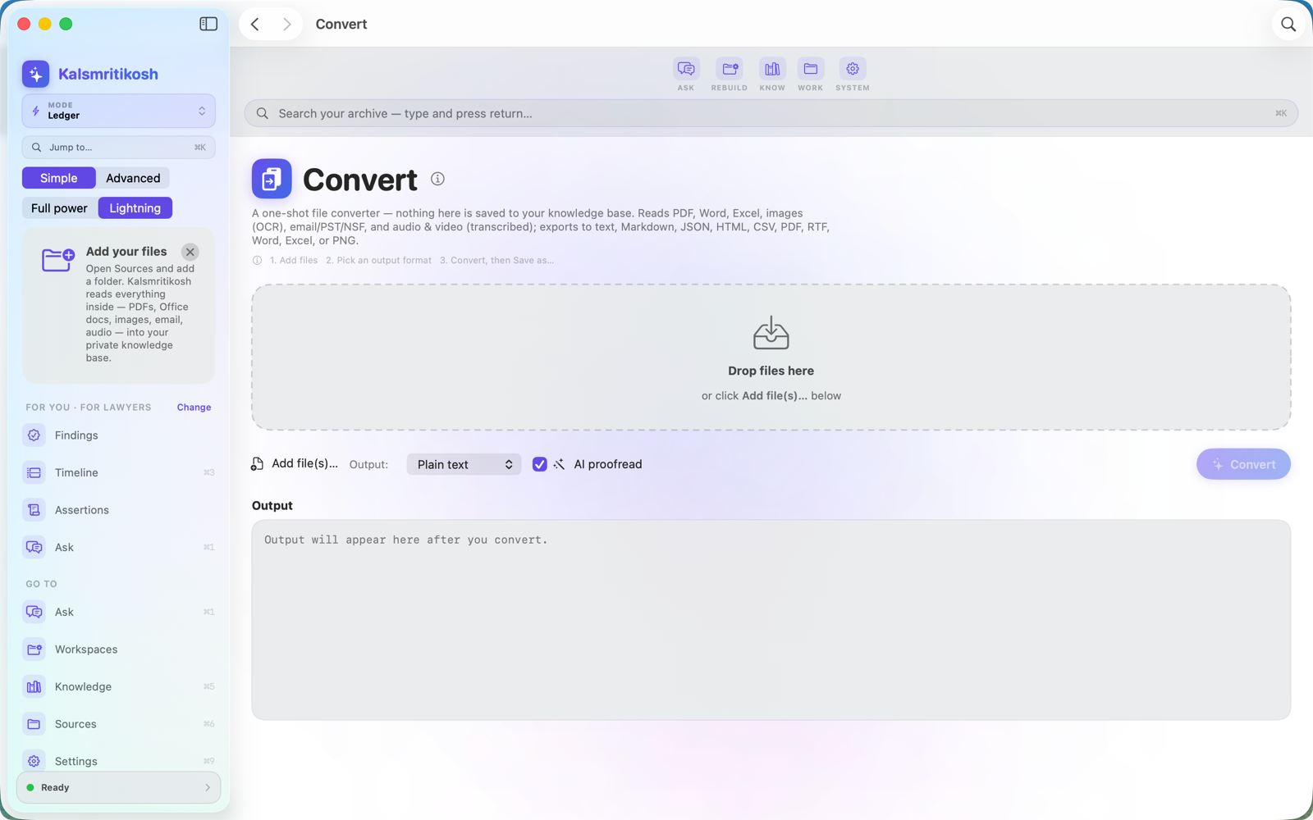Open Sources in the sidebar
Screen dimensions: 1313x820
pos(119,724)
